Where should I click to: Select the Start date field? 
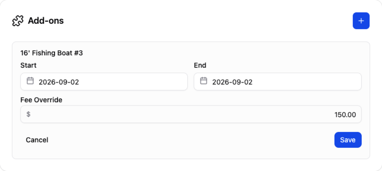point(104,82)
